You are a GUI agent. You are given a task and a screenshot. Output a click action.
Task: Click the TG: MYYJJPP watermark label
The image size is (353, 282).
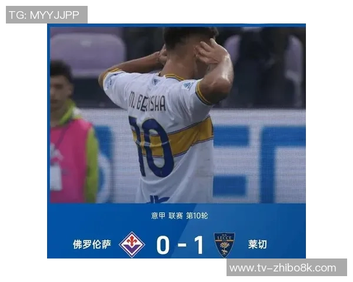[x=44, y=15]
